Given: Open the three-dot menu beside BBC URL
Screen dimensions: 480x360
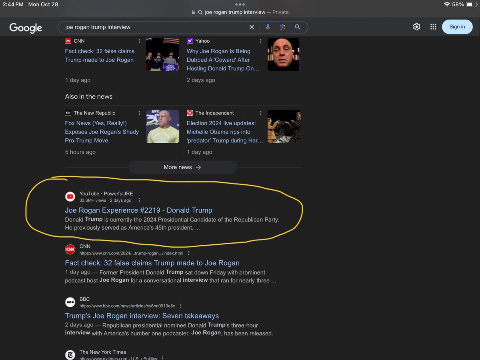Looking at the screenshot, I should pos(181,306).
